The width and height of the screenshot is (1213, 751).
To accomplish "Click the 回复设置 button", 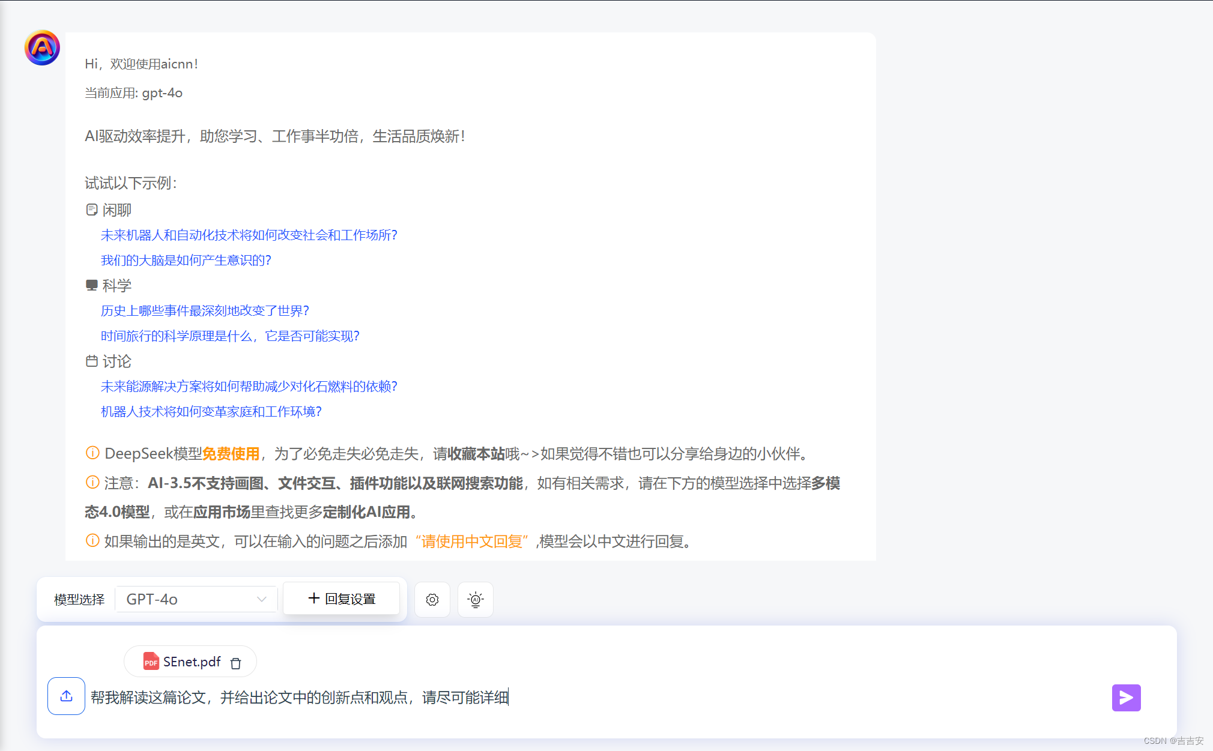I will pyautogui.click(x=340, y=598).
